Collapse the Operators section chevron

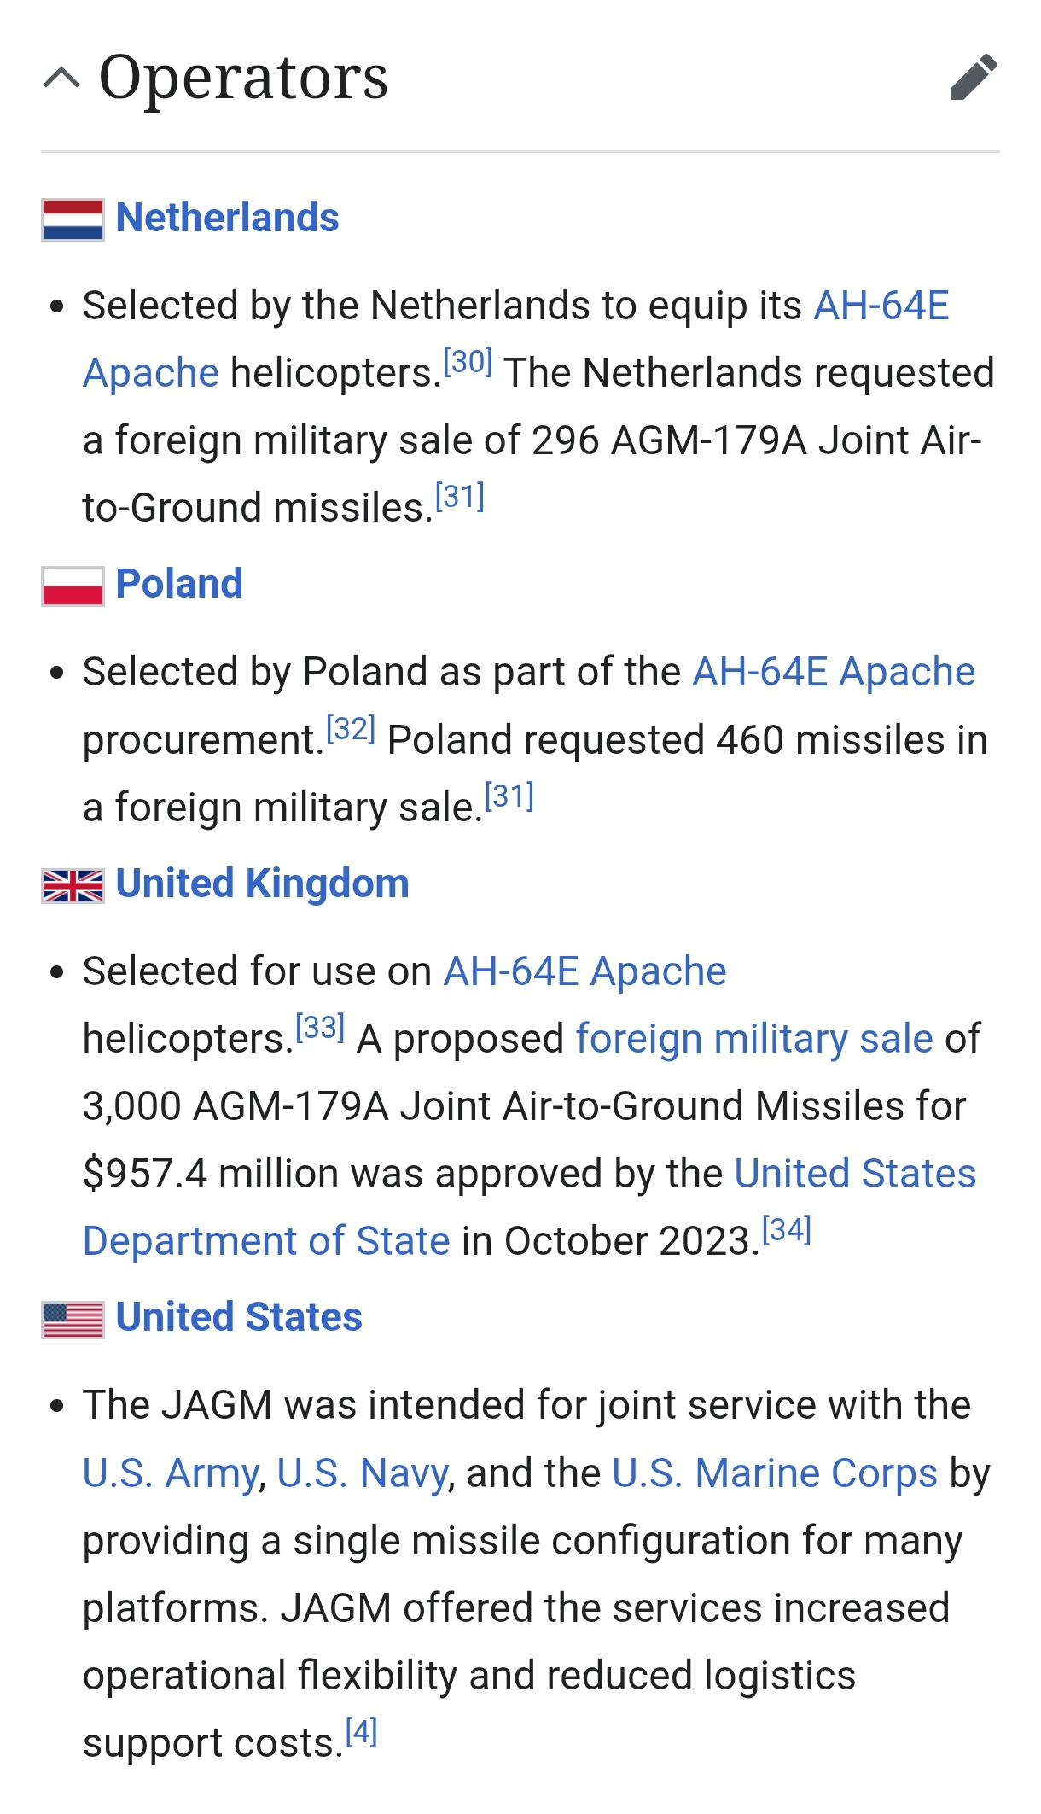tap(61, 78)
